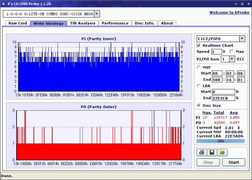Follow the Welcome to KProbe link
252x180 pixels.
click(229, 12)
